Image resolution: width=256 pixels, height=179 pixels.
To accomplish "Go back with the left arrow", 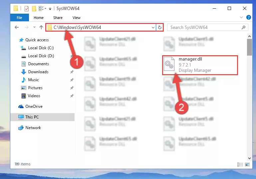I will [x=17, y=27].
